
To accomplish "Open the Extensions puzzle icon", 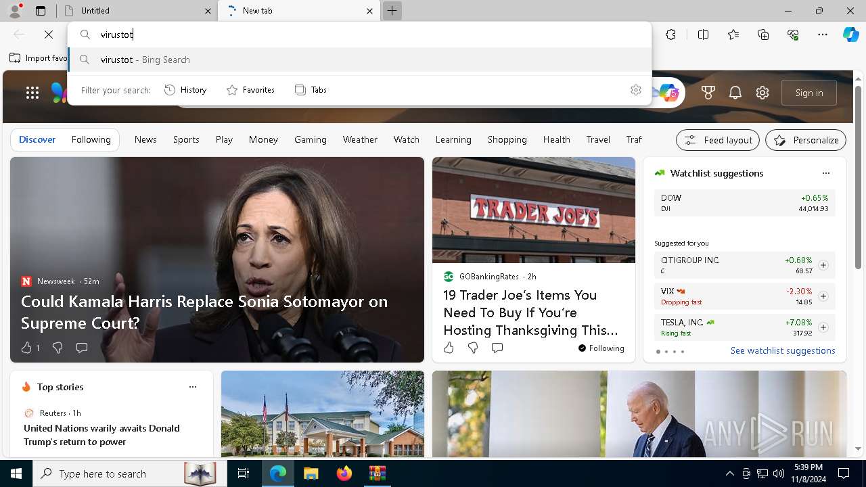I will click(670, 34).
